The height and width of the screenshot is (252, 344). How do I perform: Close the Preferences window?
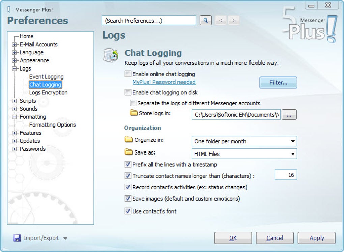click(x=328, y=5)
